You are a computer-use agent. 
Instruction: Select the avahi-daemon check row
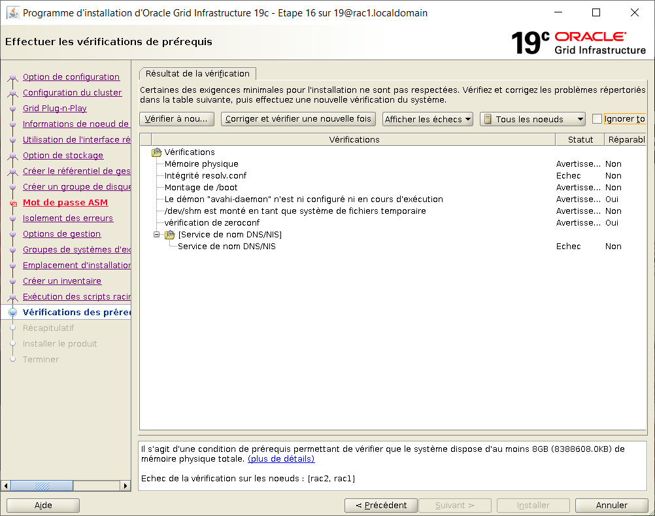point(393,199)
